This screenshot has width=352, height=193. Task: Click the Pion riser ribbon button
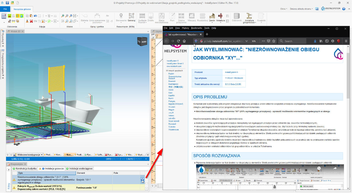[172, 17]
